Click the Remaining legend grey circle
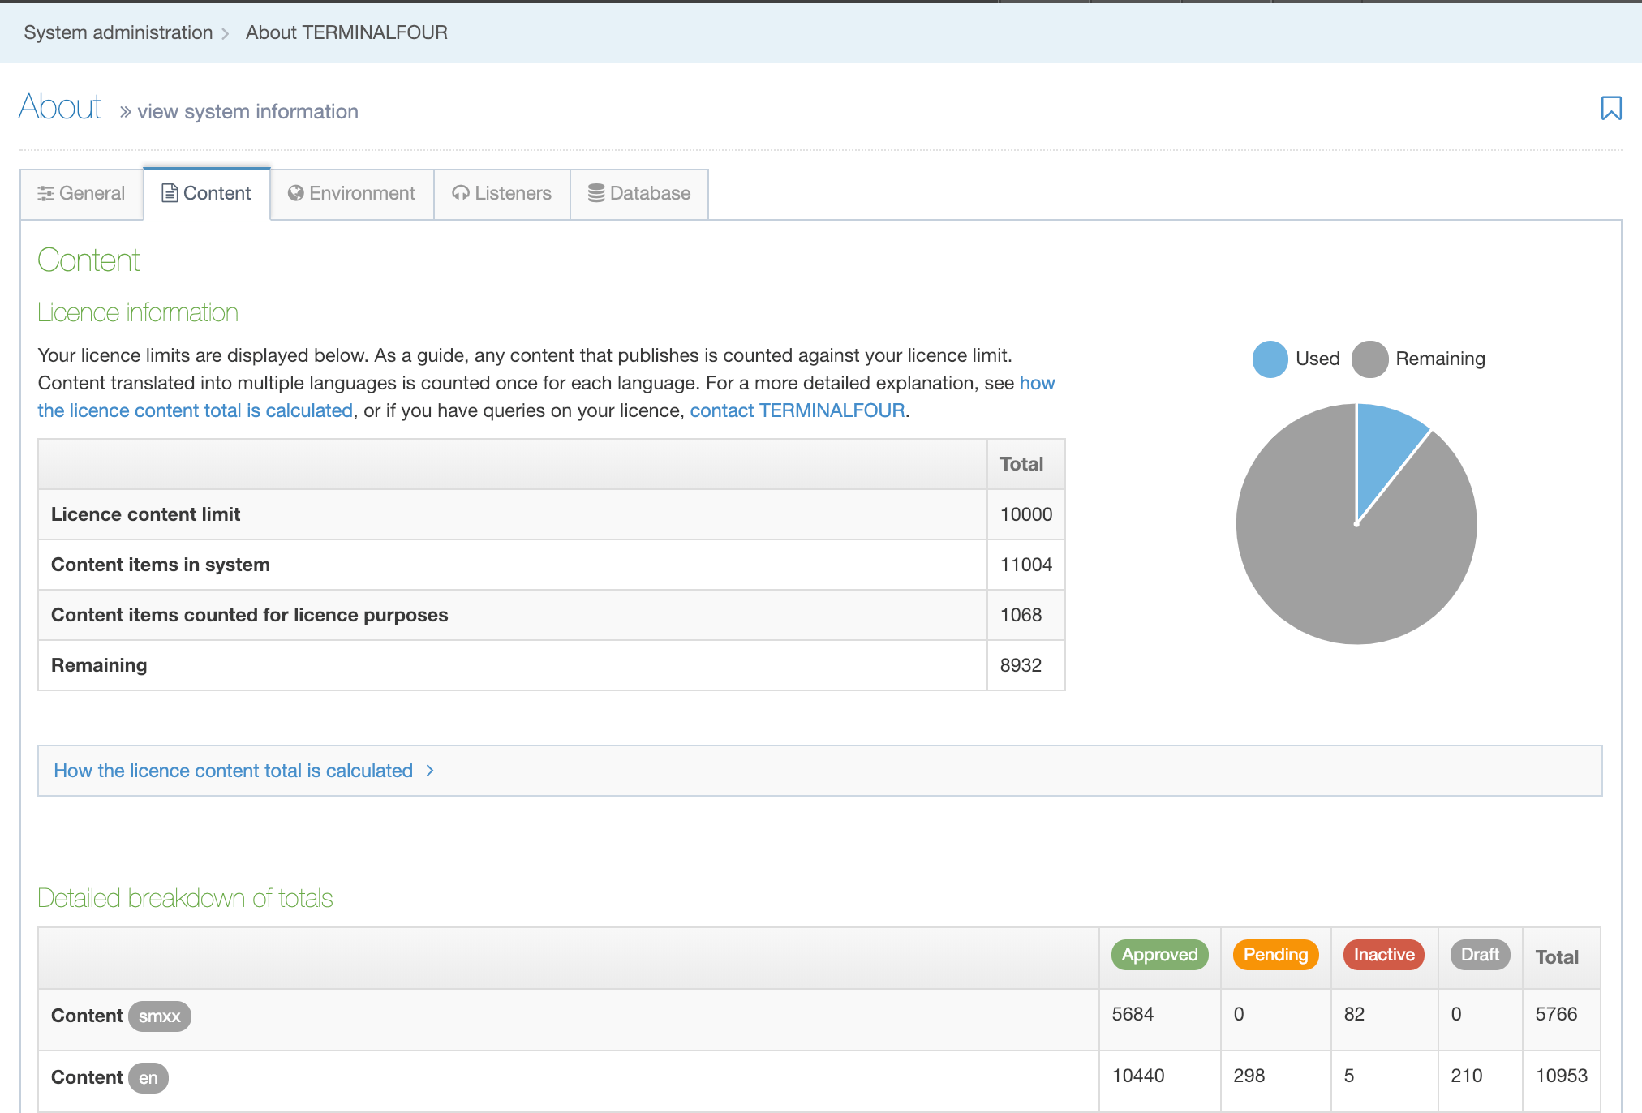Image resolution: width=1642 pixels, height=1113 pixels. pos(1369,359)
